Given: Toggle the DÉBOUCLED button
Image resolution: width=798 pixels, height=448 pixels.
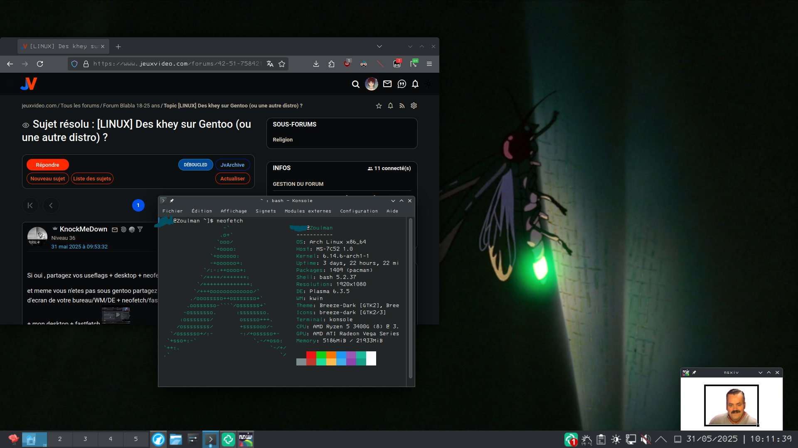Looking at the screenshot, I should click(195, 165).
